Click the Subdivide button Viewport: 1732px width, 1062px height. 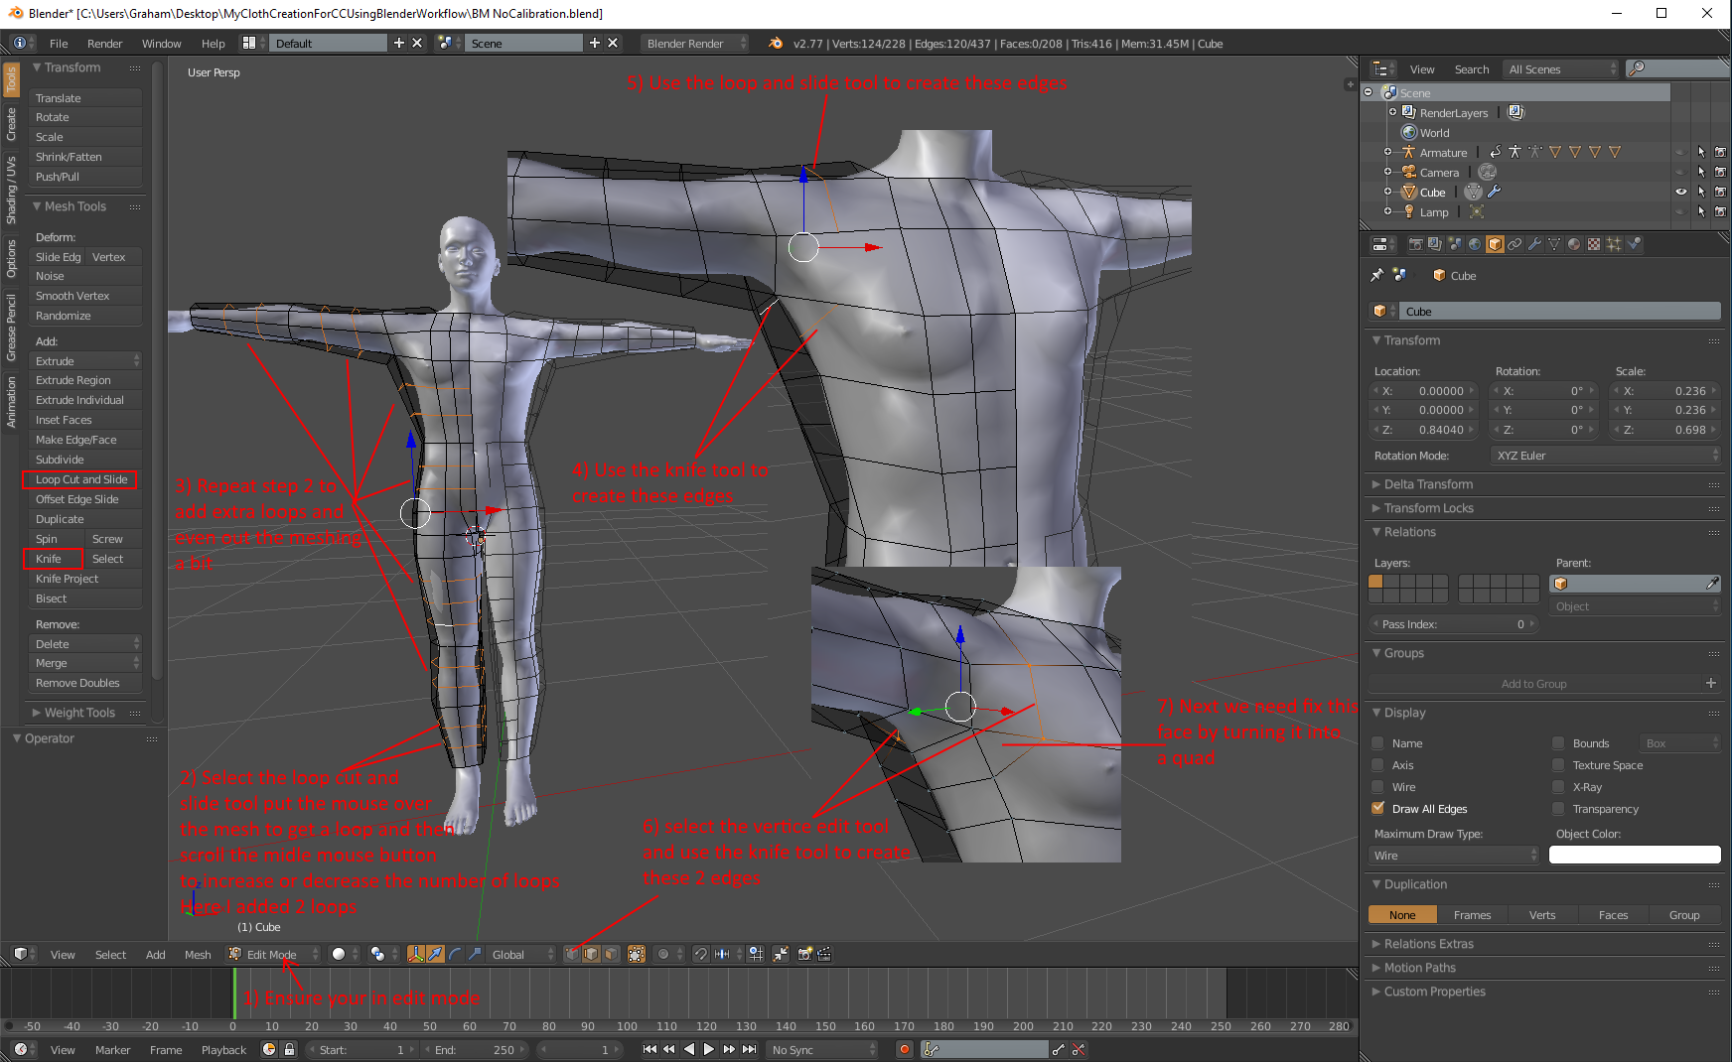(x=85, y=460)
